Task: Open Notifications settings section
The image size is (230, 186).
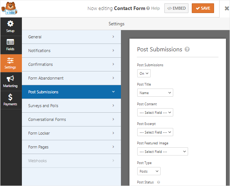Action: tap(72, 51)
